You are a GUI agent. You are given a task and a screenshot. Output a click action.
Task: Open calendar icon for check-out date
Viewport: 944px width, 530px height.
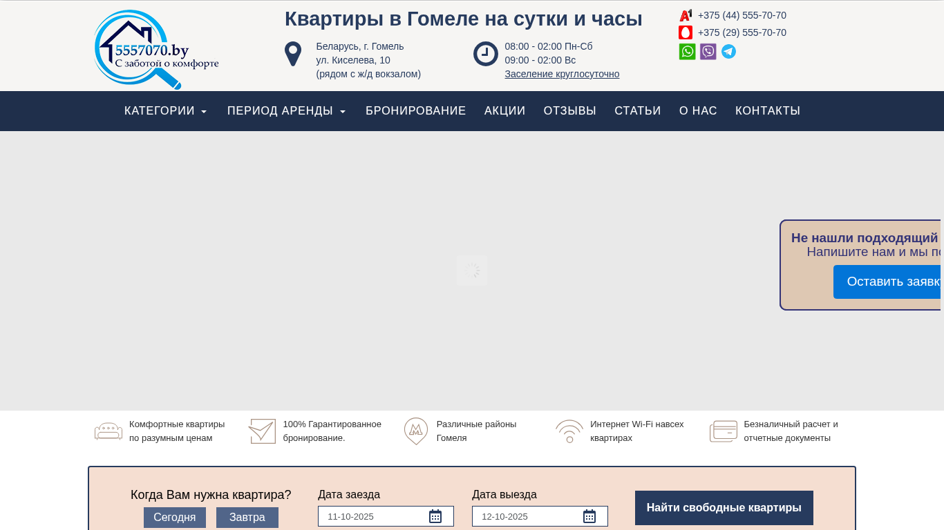click(x=589, y=516)
